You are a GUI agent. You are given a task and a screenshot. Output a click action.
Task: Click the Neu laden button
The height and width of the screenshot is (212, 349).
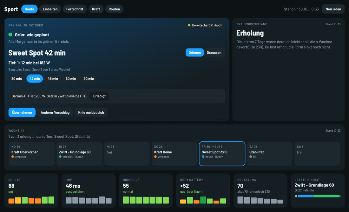[333, 9]
